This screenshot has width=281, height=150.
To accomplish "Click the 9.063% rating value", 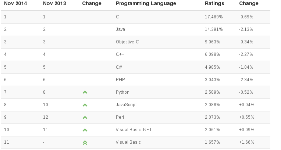I will click(x=213, y=42).
